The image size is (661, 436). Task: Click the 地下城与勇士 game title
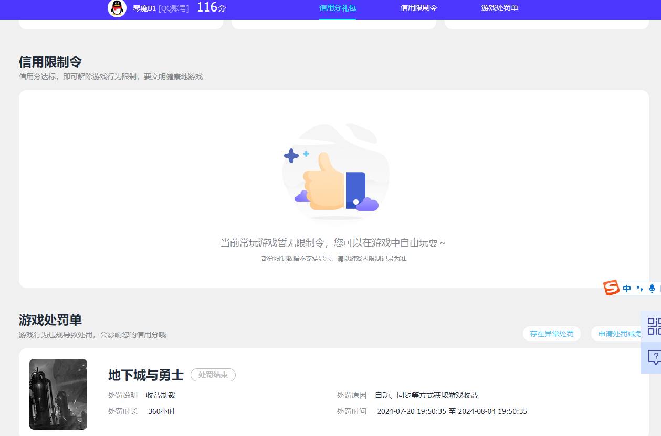click(145, 375)
